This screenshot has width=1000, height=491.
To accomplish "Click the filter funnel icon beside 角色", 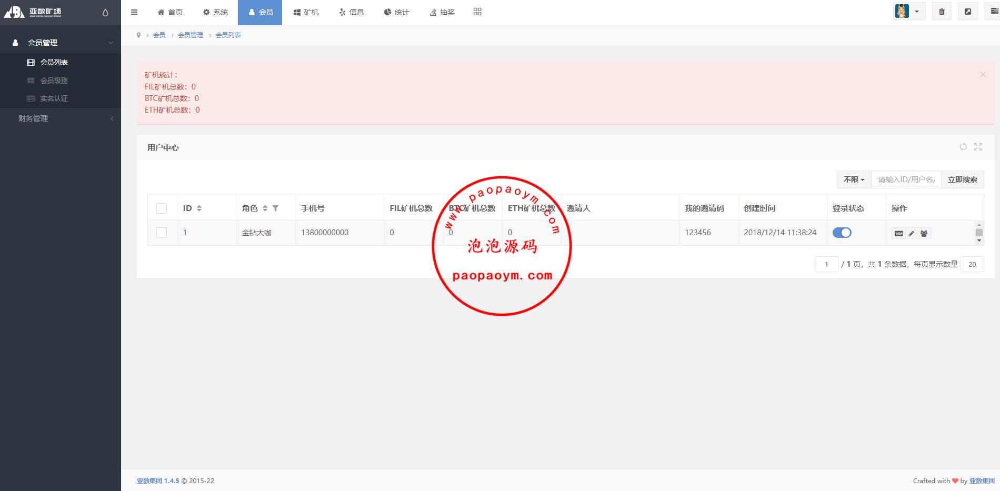I will tap(275, 208).
